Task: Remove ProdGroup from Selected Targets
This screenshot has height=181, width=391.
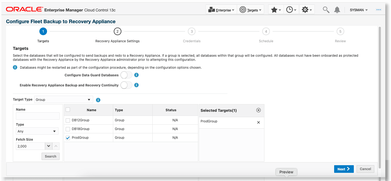Action: [258, 122]
